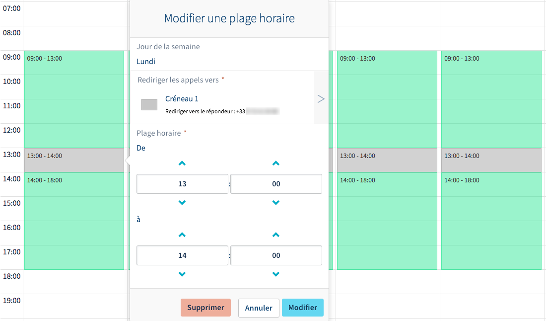Click the start hour input showing 13

coord(182,183)
